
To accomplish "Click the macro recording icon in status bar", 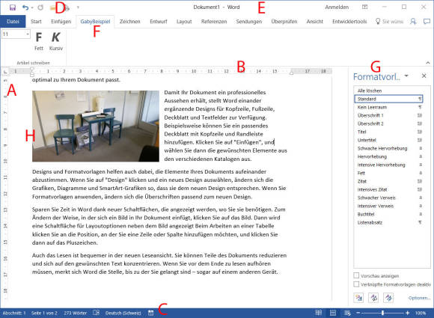I will pyautogui.click(x=151, y=313).
